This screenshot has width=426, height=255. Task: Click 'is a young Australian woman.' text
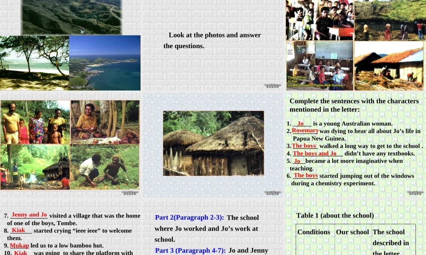coord(353,124)
